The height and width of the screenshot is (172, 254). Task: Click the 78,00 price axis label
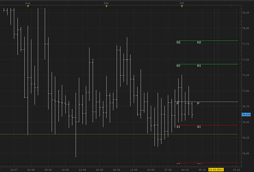pos(245,28)
